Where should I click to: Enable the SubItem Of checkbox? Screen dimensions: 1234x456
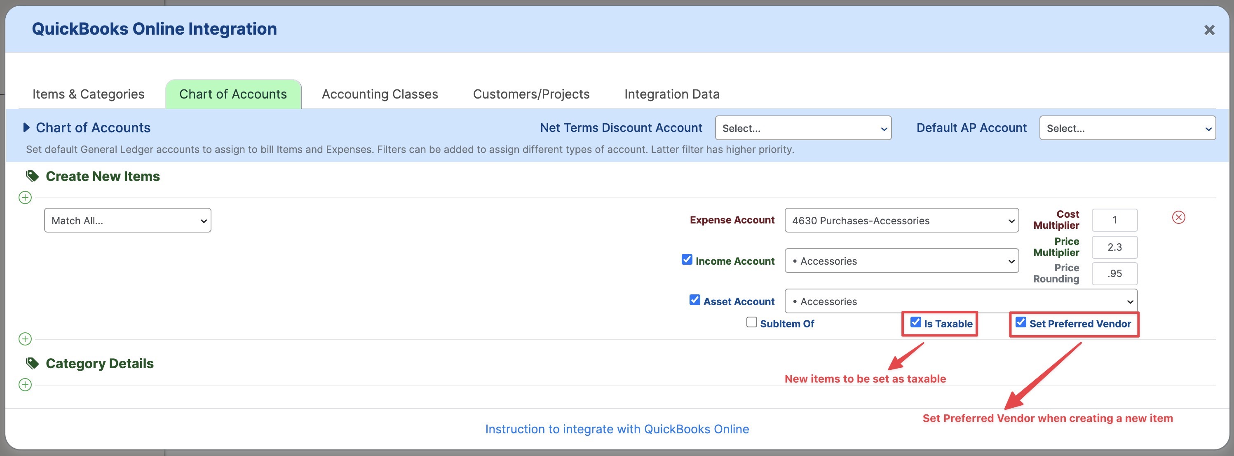click(x=752, y=322)
